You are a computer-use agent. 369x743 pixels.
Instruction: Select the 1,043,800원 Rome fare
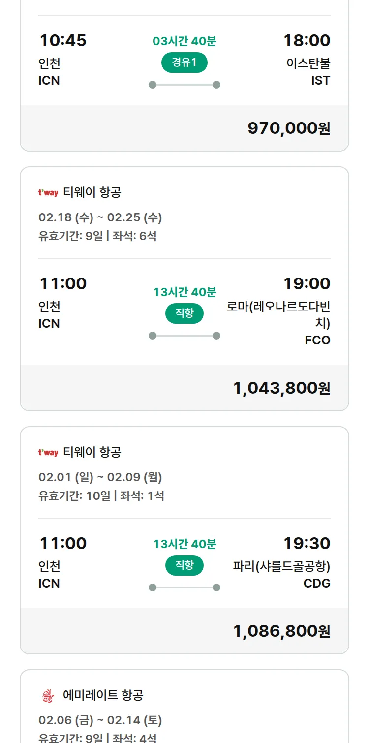281,388
